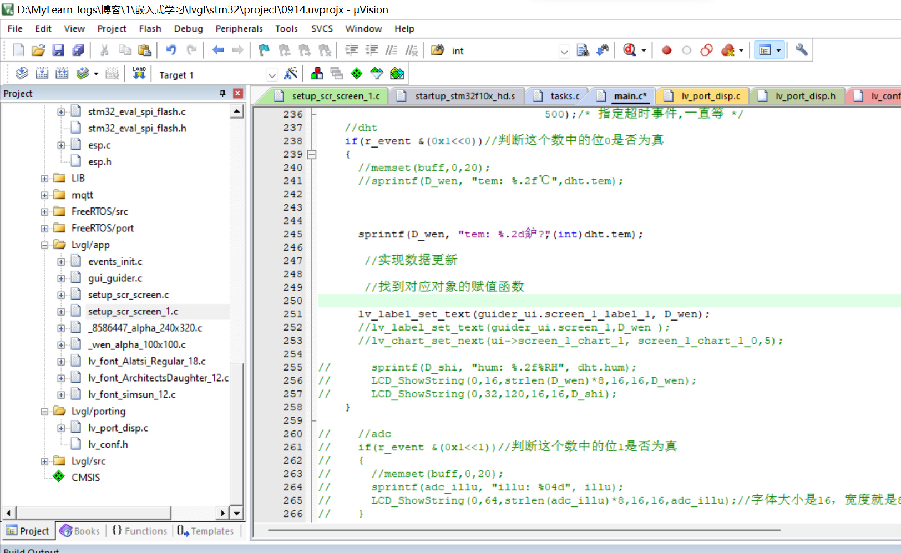Viewport: 901px width, 553px height.
Task: Switch to startup_stm32f10x_hd.s tab
Action: 458,96
